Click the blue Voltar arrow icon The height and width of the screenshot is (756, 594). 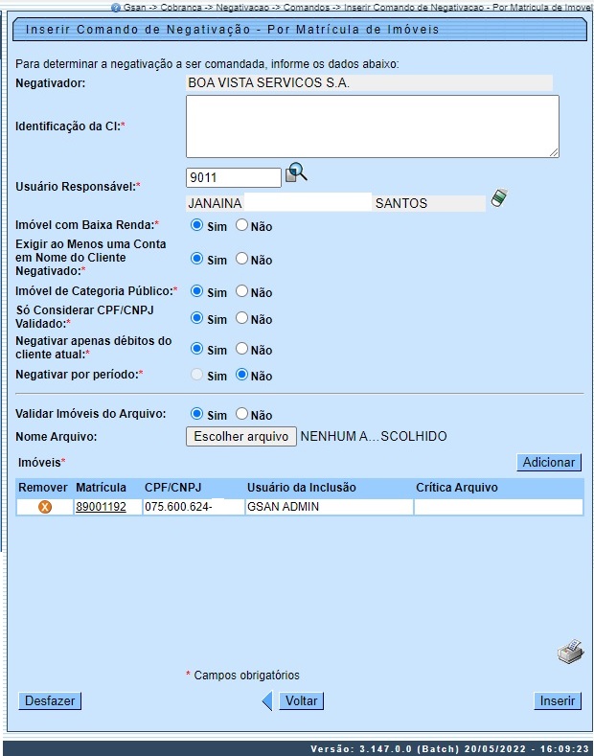coord(268,701)
